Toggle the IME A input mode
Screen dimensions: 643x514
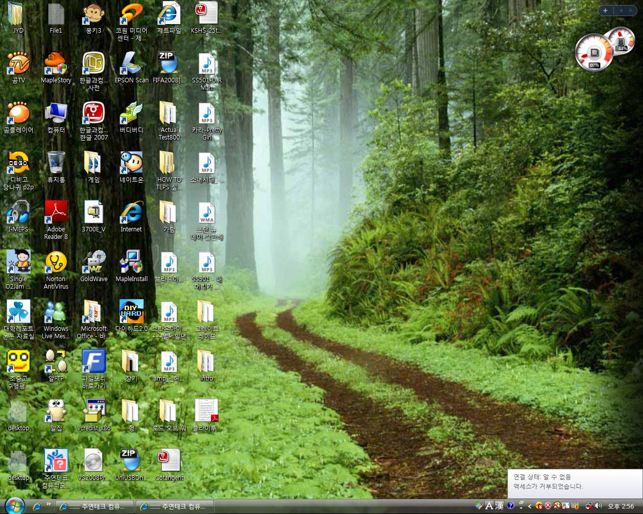coord(489,505)
